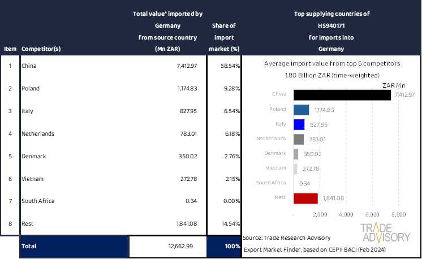Click the Share of import market header

[224, 37]
